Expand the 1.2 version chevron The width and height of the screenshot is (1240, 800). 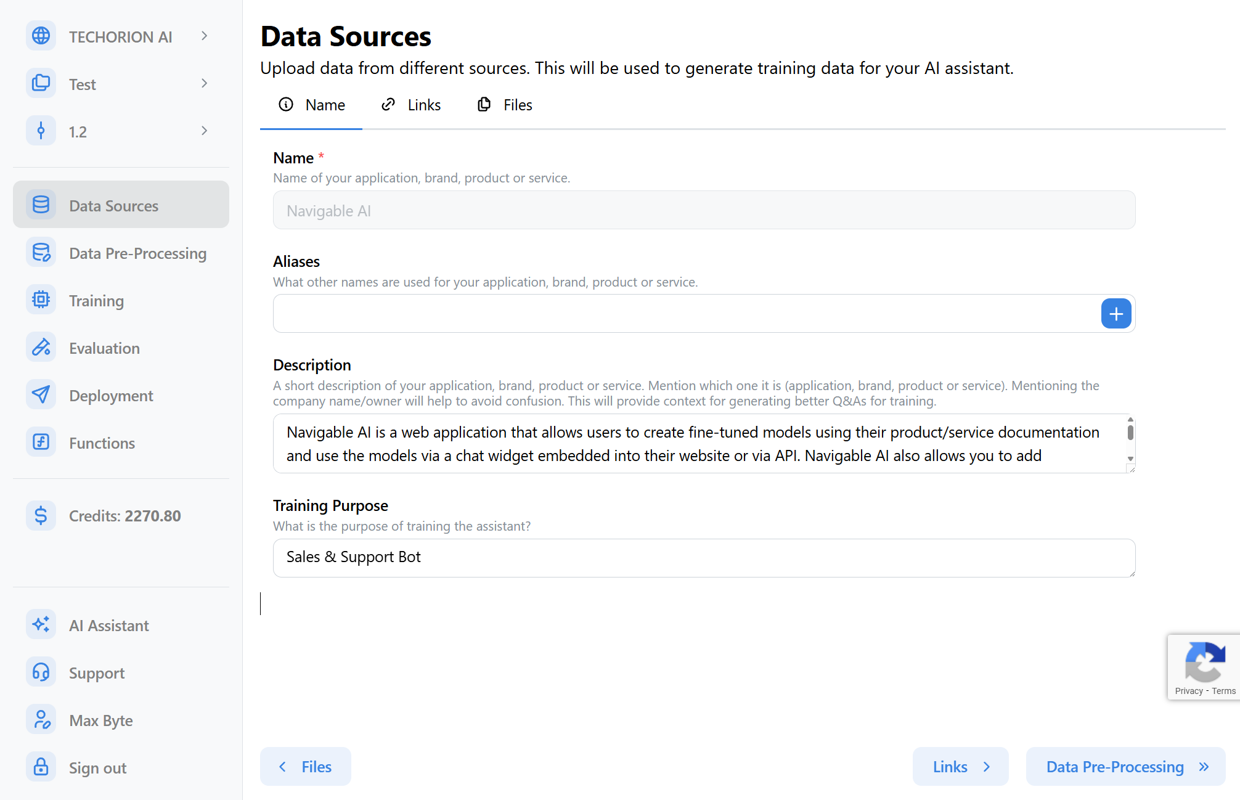tap(205, 131)
